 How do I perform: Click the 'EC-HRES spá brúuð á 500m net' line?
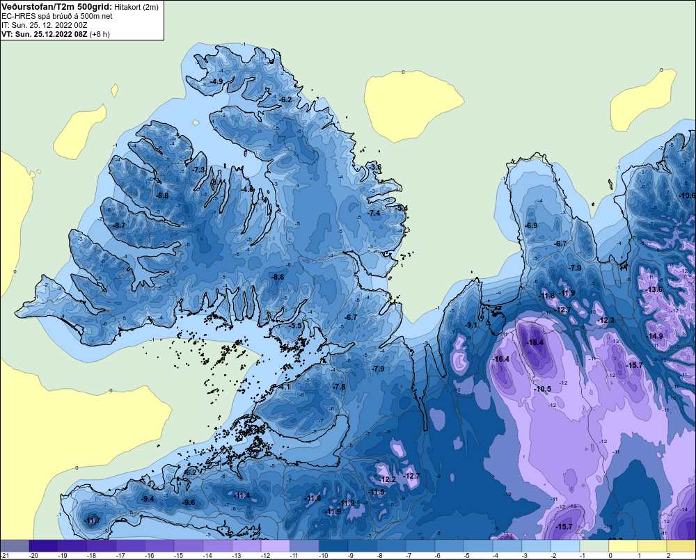(x=57, y=16)
